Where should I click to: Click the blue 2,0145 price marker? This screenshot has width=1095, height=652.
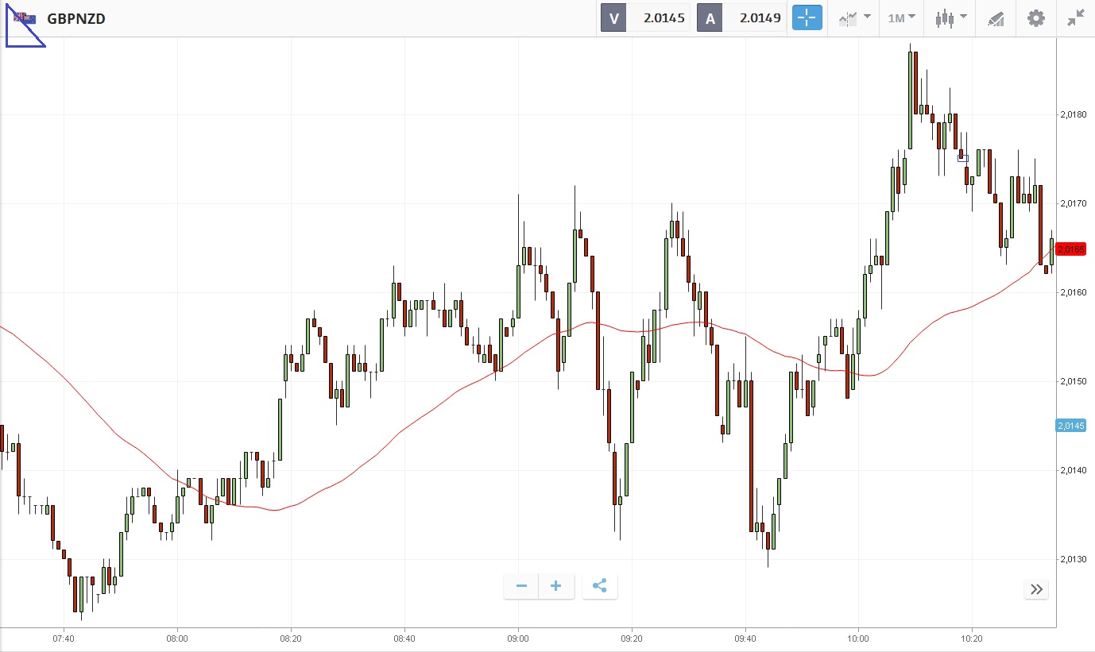[1070, 426]
